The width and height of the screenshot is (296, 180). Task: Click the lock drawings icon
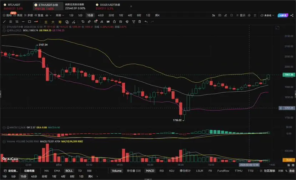pyautogui.click(x=114, y=22)
